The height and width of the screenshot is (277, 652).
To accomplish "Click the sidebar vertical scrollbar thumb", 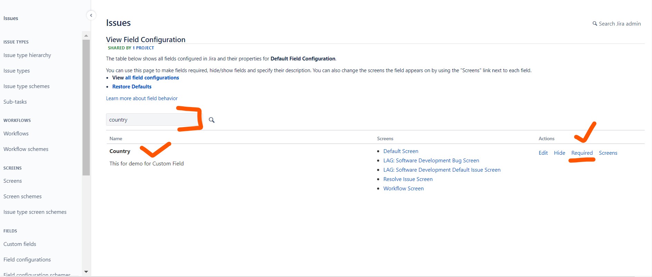I will click(x=86, y=107).
